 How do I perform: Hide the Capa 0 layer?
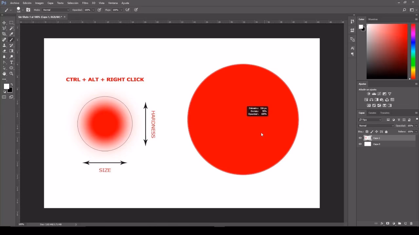tap(360, 144)
